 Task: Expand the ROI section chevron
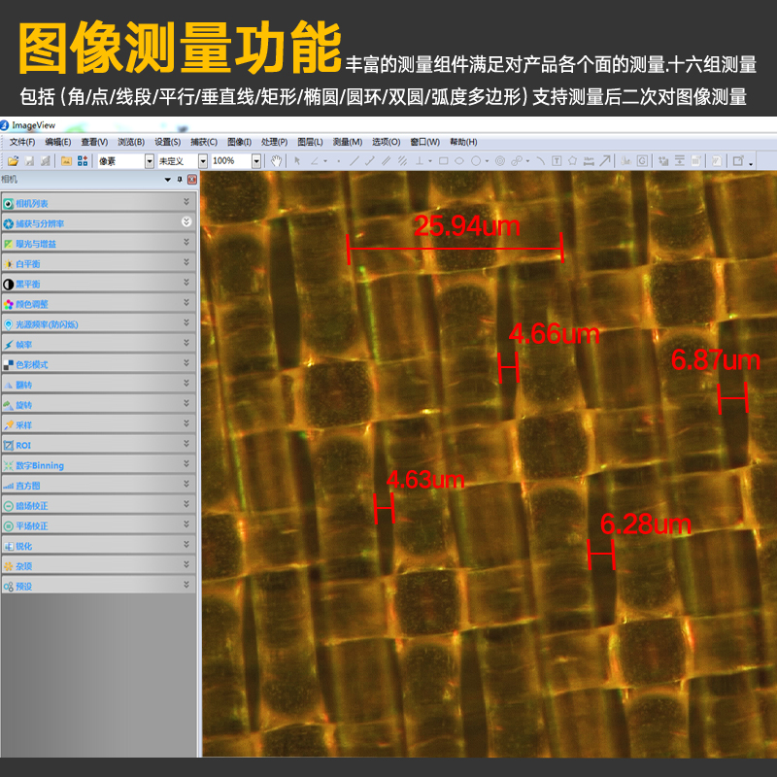(186, 444)
